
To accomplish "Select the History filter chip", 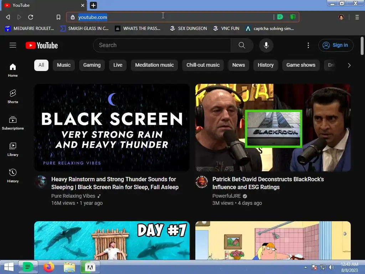I will (x=266, y=65).
